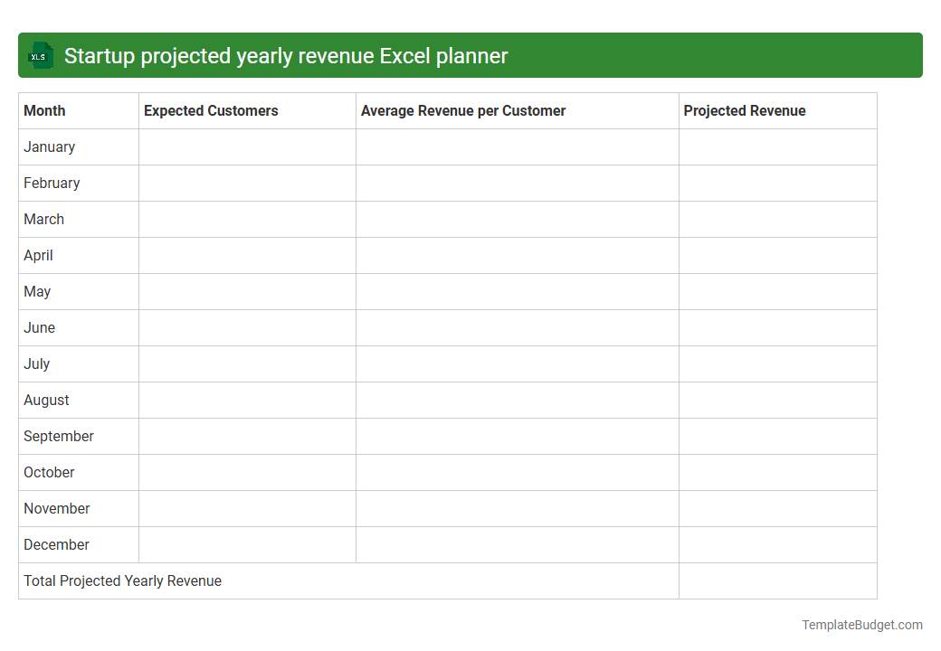Screen dimensions: 941x651
Task: Click the Average Revenue cell for February
Action: tap(516, 183)
